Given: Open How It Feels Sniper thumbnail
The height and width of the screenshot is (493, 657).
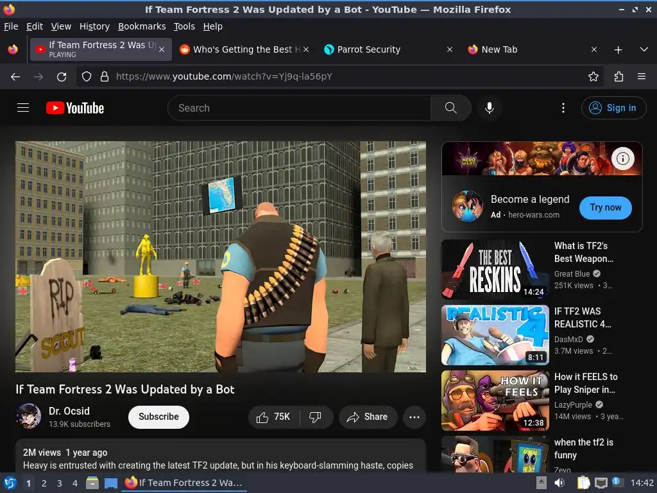Looking at the screenshot, I should pyautogui.click(x=495, y=401).
